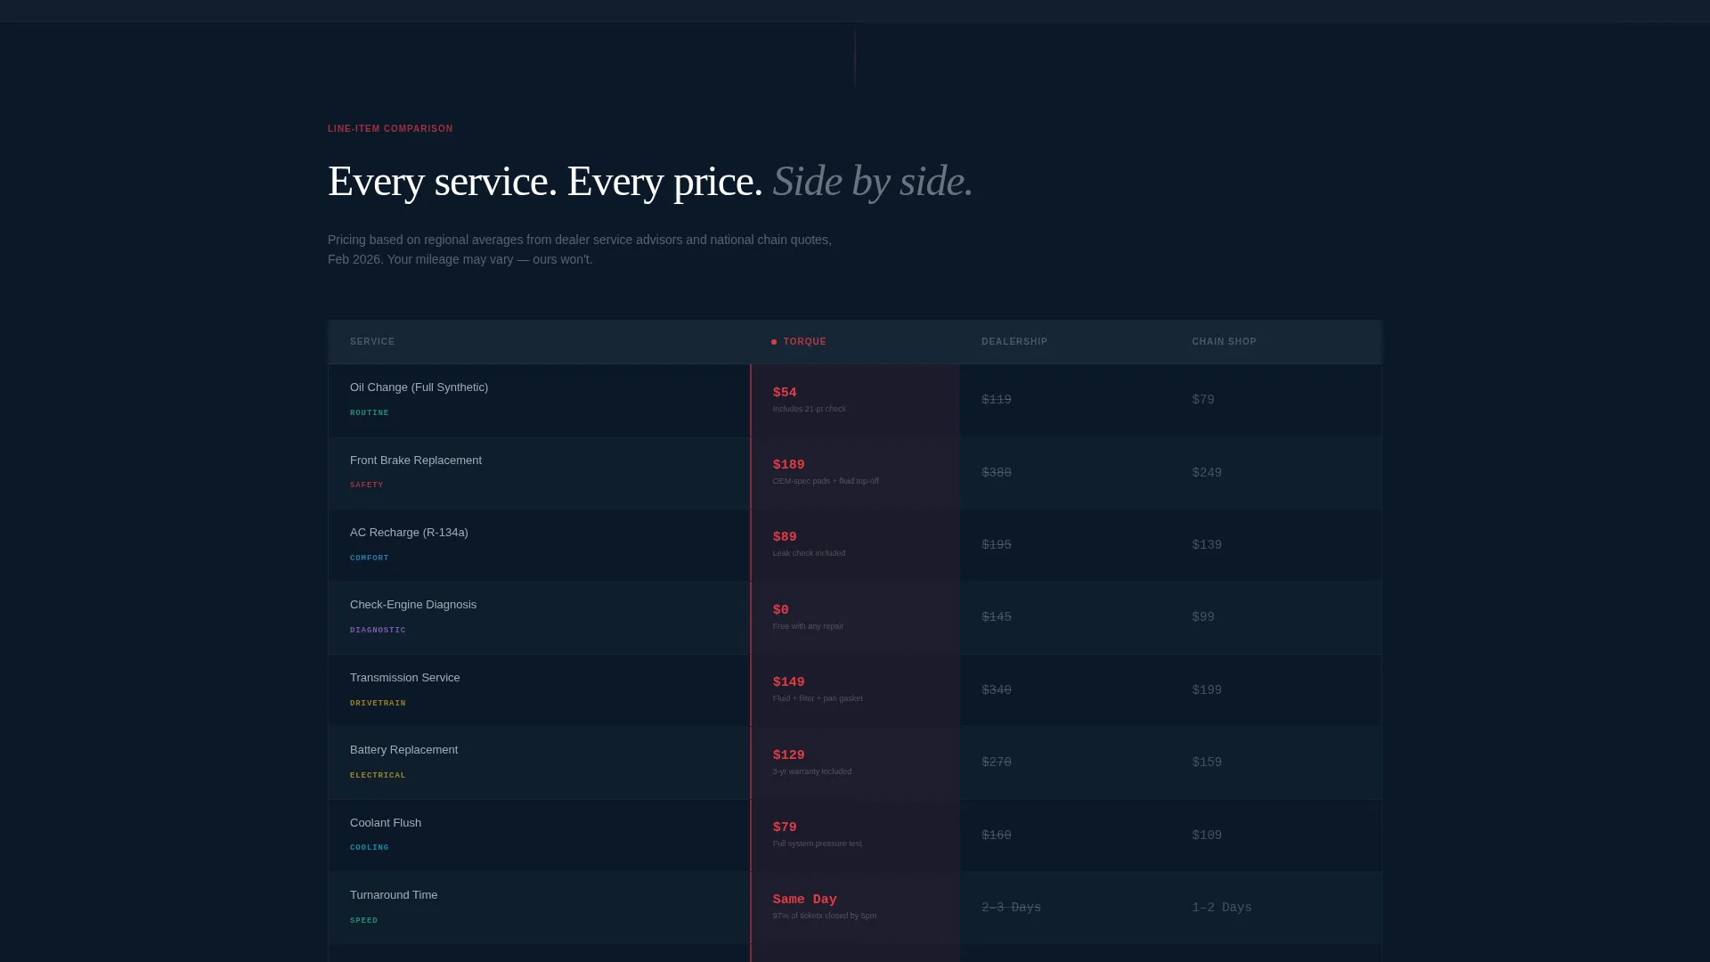Click the ELECTRICAL category tag
Viewport: 1710px width, 962px height.
point(378,776)
